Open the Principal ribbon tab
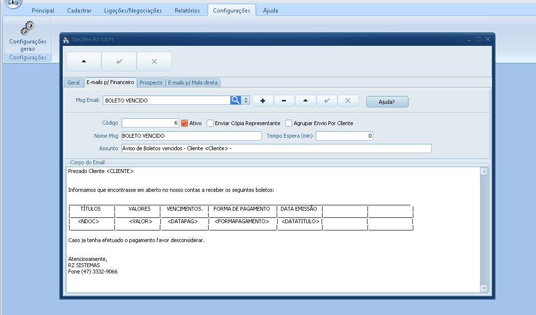 point(42,11)
